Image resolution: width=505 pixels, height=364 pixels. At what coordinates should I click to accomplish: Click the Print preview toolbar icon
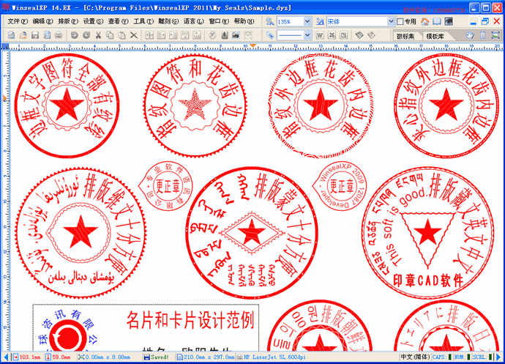pos(47,35)
